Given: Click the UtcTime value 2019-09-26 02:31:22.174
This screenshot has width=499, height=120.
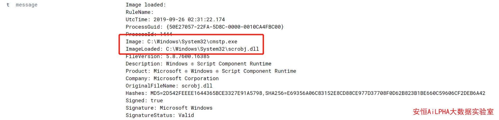Looking at the screenshot, I should [189, 20].
